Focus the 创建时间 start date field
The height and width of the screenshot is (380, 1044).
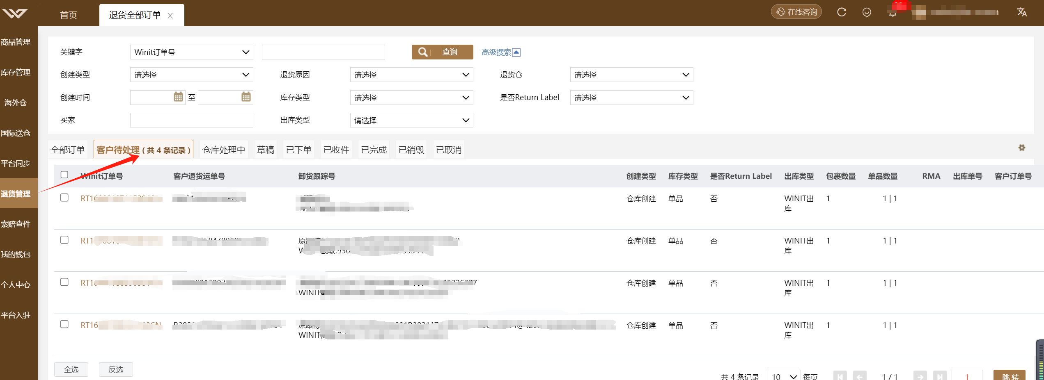point(158,97)
